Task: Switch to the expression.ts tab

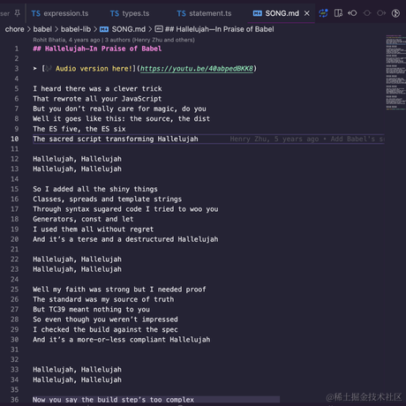Action: (60, 13)
